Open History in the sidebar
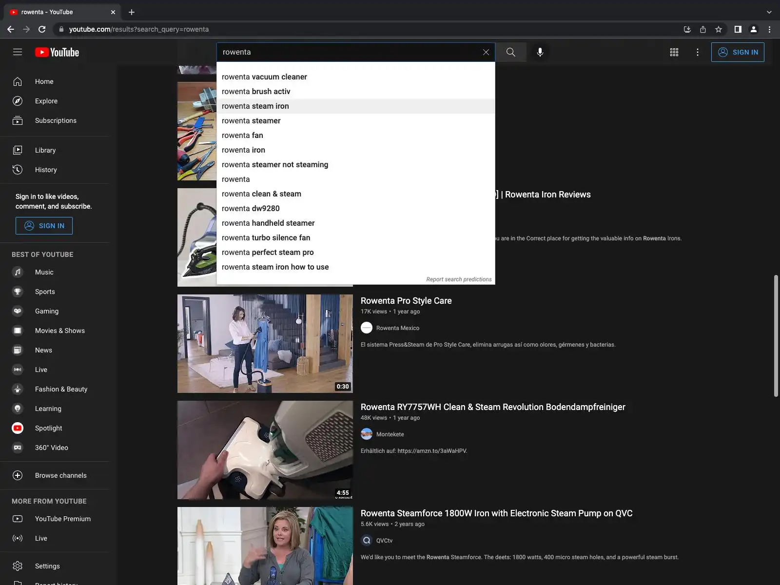The image size is (780, 585). (x=55, y=170)
